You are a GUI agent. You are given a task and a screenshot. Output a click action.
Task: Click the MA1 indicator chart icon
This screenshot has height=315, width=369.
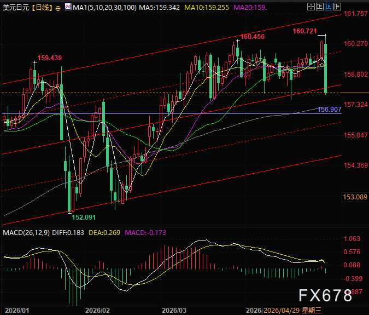click(x=68, y=7)
